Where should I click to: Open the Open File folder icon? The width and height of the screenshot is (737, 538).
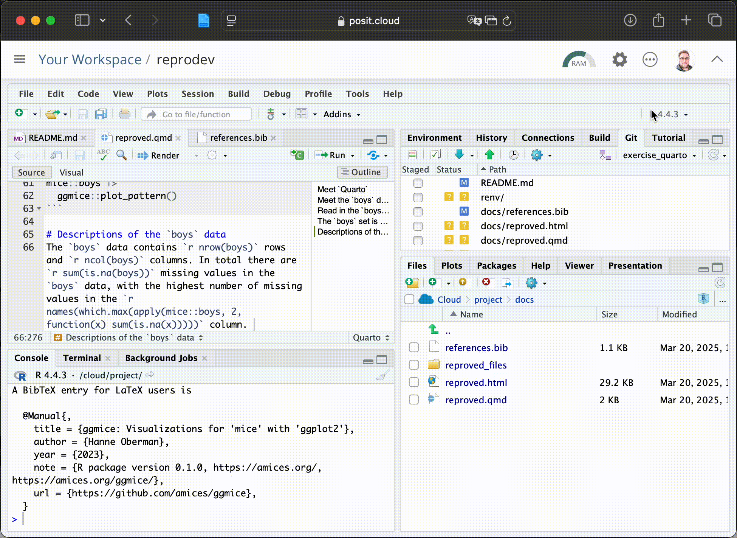(x=53, y=114)
